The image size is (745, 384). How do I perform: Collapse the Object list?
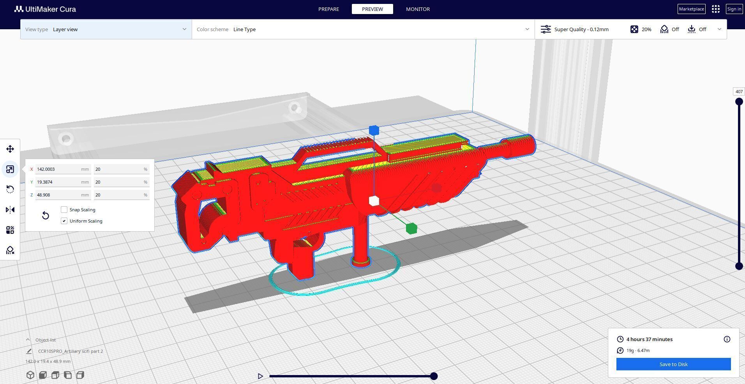[x=28, y=340]
